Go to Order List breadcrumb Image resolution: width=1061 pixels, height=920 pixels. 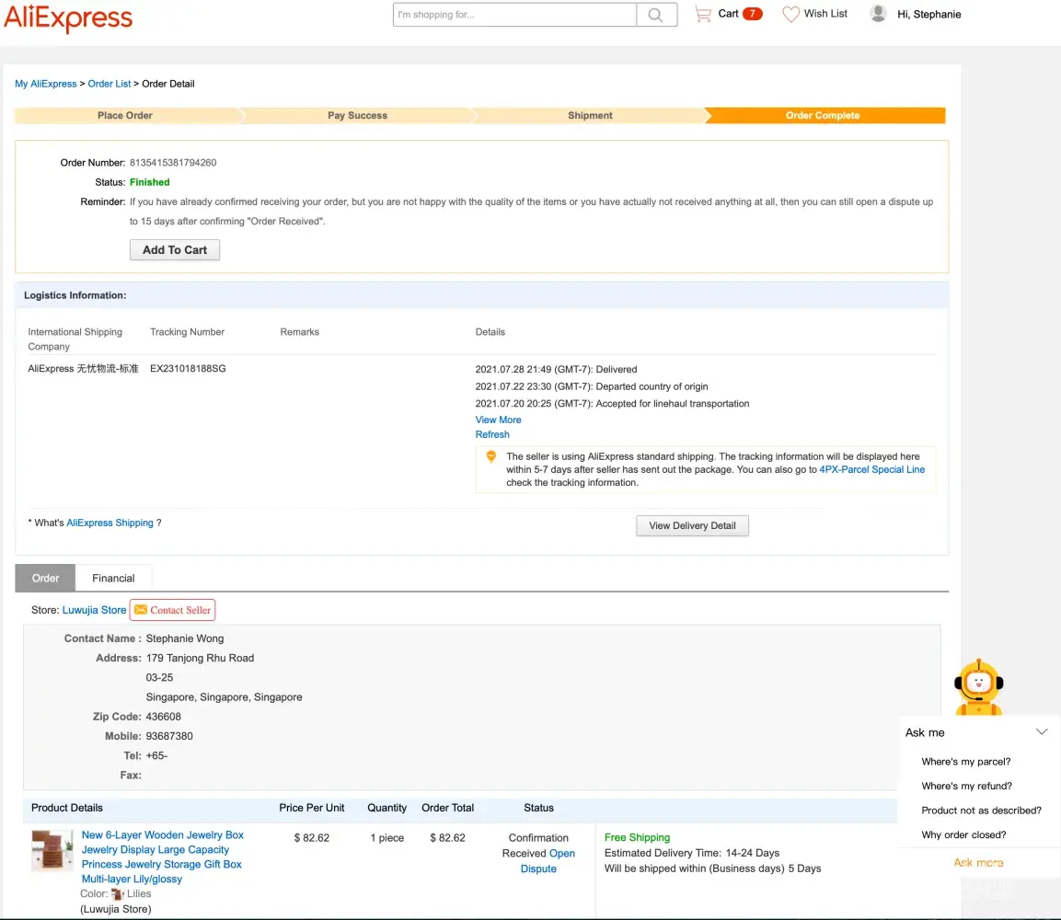click(110, 84)
